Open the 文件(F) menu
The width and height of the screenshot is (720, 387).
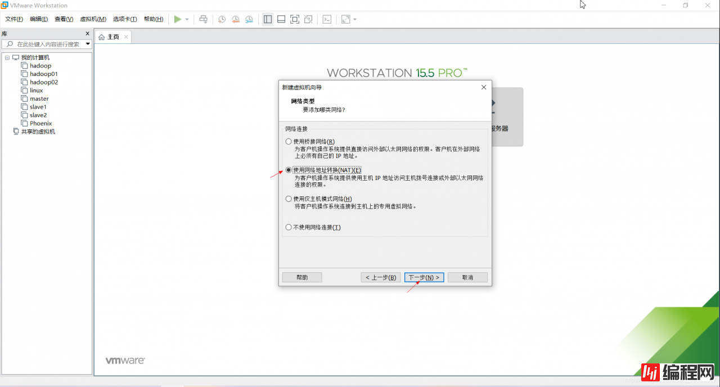pyautogui.click(x=14, y=19)
